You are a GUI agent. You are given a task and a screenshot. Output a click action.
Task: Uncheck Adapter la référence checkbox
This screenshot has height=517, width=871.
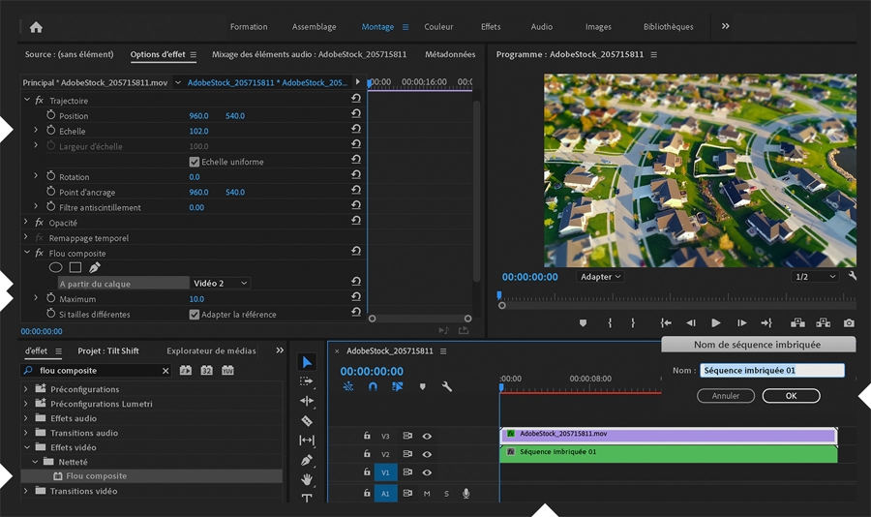click(x=195, y=315)
